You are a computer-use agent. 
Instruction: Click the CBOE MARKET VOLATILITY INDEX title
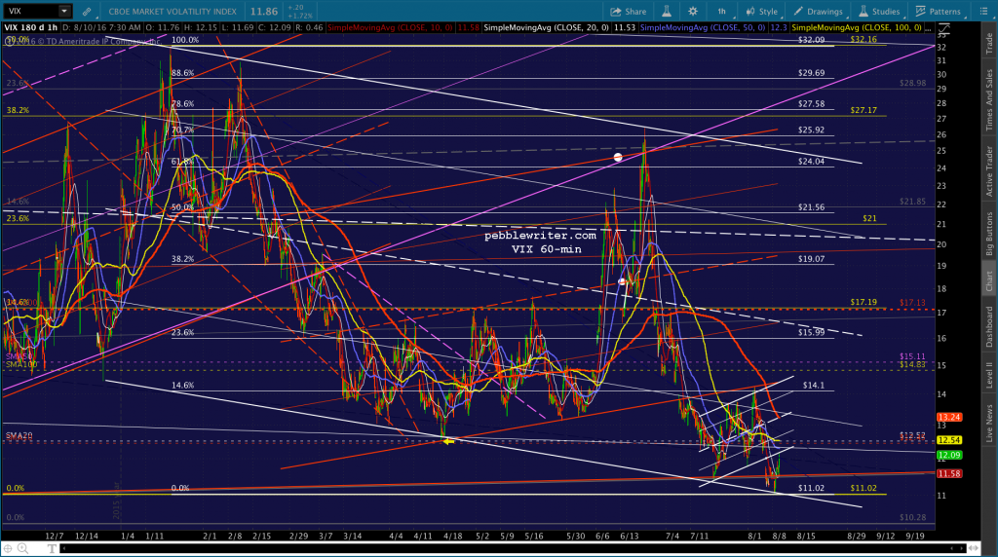[x=173, y=12]
